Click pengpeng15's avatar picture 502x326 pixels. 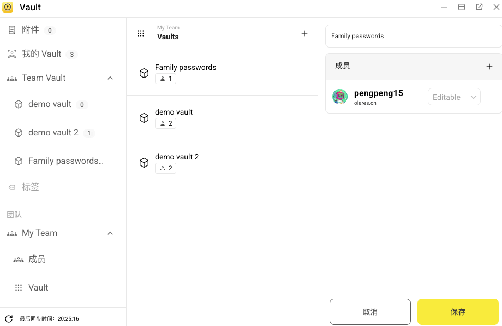click(x=340, y=97)
